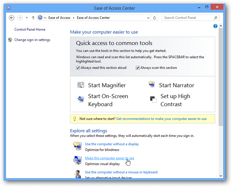This screenshot has height=187, width=232.
Task: Click Ease of Access Center breadcrumb
Action: [93, 18]
